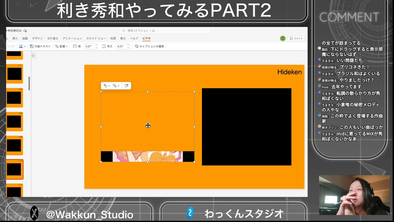Click the stream title 利き秀和やってみるPART2
This screenshot has width=394, height=222.
(x=164, y=10)
